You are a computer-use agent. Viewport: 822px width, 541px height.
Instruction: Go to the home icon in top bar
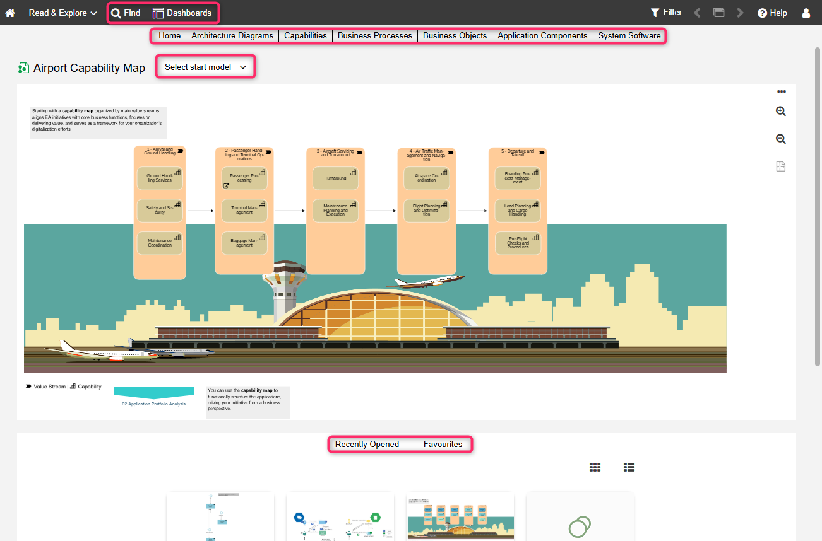[x=10, y=13]
